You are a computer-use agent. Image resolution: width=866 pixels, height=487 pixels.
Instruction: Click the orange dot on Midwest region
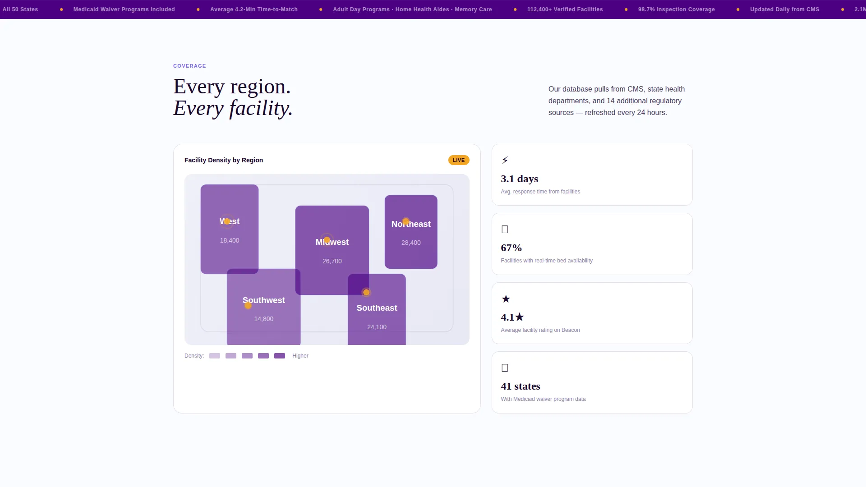point(327,240)
